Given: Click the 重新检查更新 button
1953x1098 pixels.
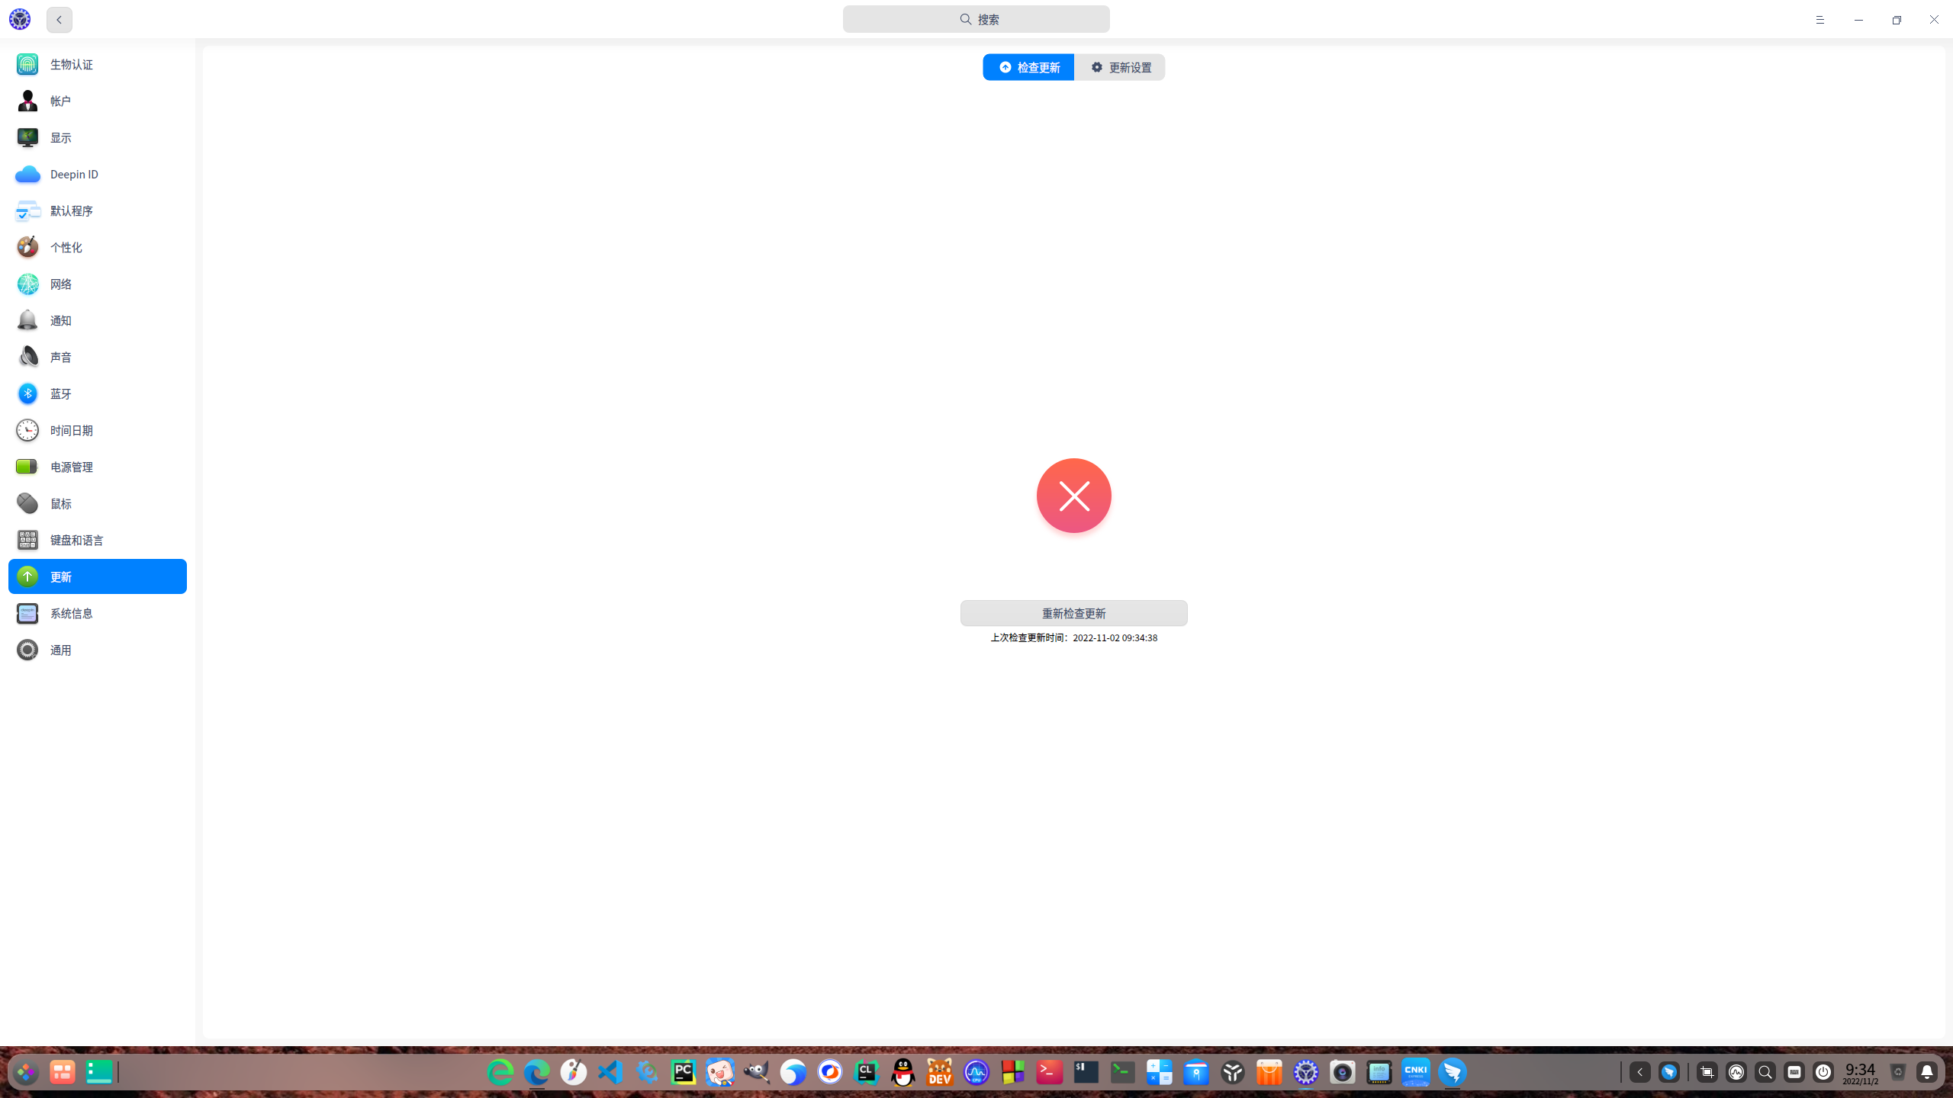Looking at the screenshot, I should click(x=1073, y=613).
